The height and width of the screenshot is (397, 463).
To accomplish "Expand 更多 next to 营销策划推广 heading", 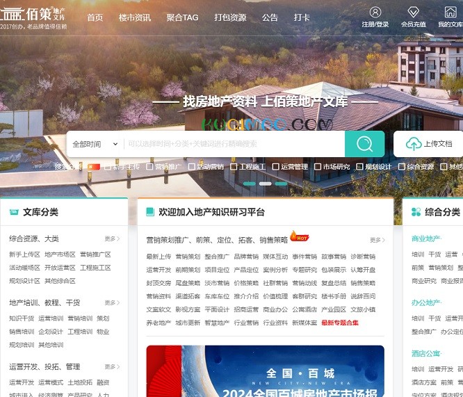I will (x=377, y=240).
